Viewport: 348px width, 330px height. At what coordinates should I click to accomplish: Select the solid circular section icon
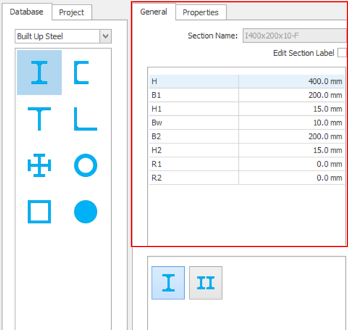(85, 212)
